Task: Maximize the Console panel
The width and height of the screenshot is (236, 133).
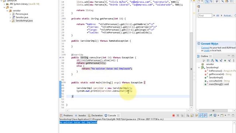Action: [x=233, y=115]
